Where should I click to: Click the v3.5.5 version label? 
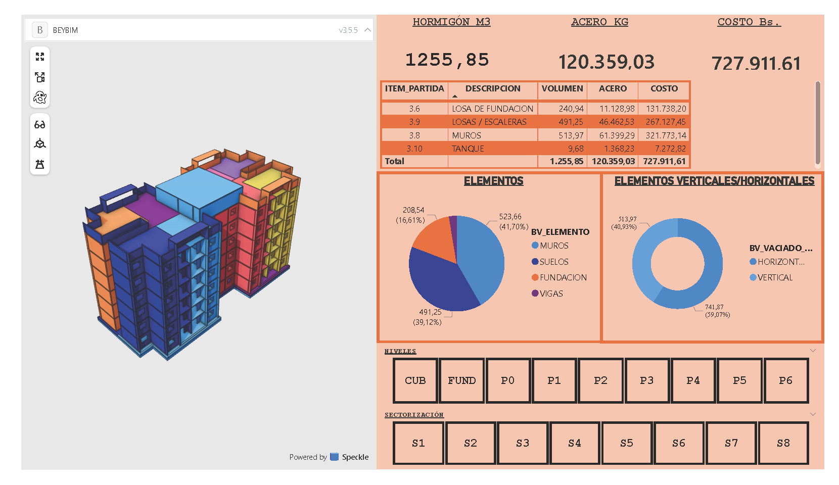348,30
